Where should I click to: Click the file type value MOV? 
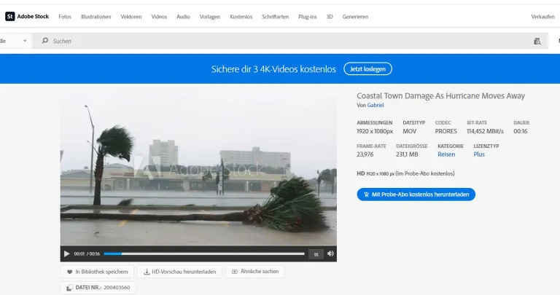(410, 131)
